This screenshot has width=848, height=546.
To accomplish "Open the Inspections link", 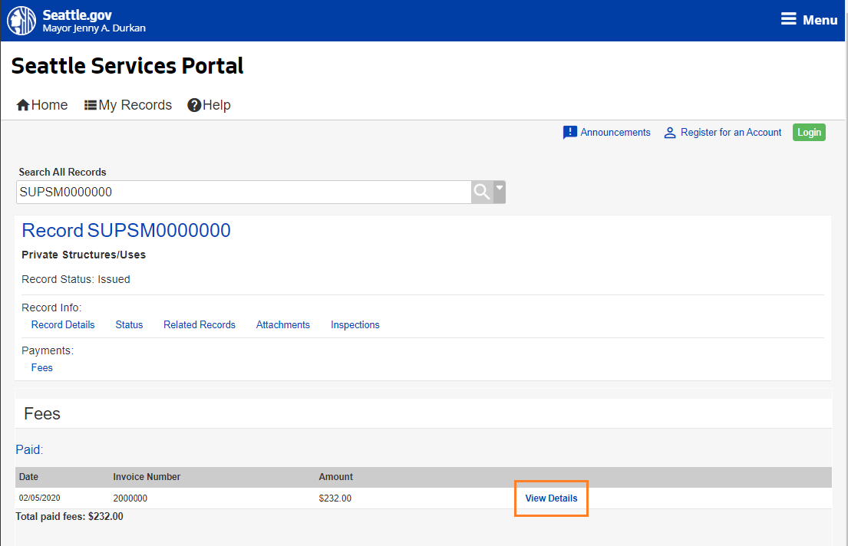I will (355, 325).
